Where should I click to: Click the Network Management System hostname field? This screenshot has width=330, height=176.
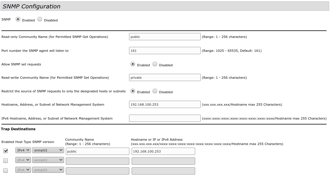[165, 104]
